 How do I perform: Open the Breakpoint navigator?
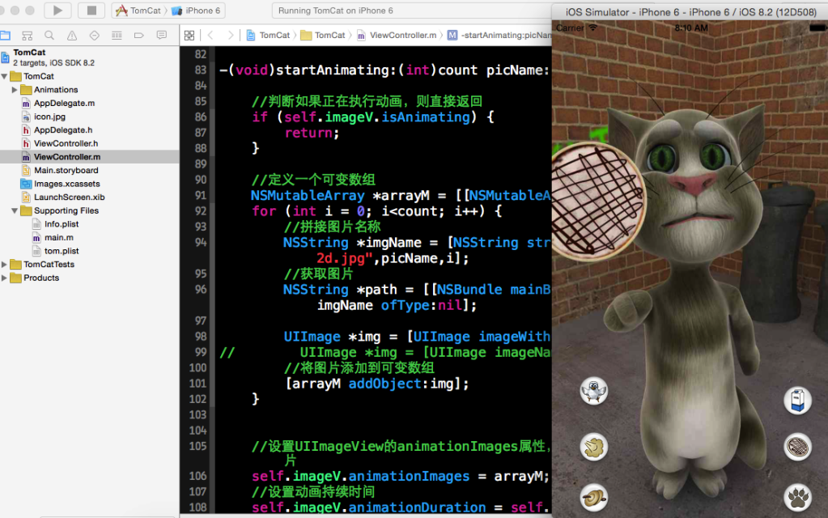pyautogui.click(x=139, y=36)
